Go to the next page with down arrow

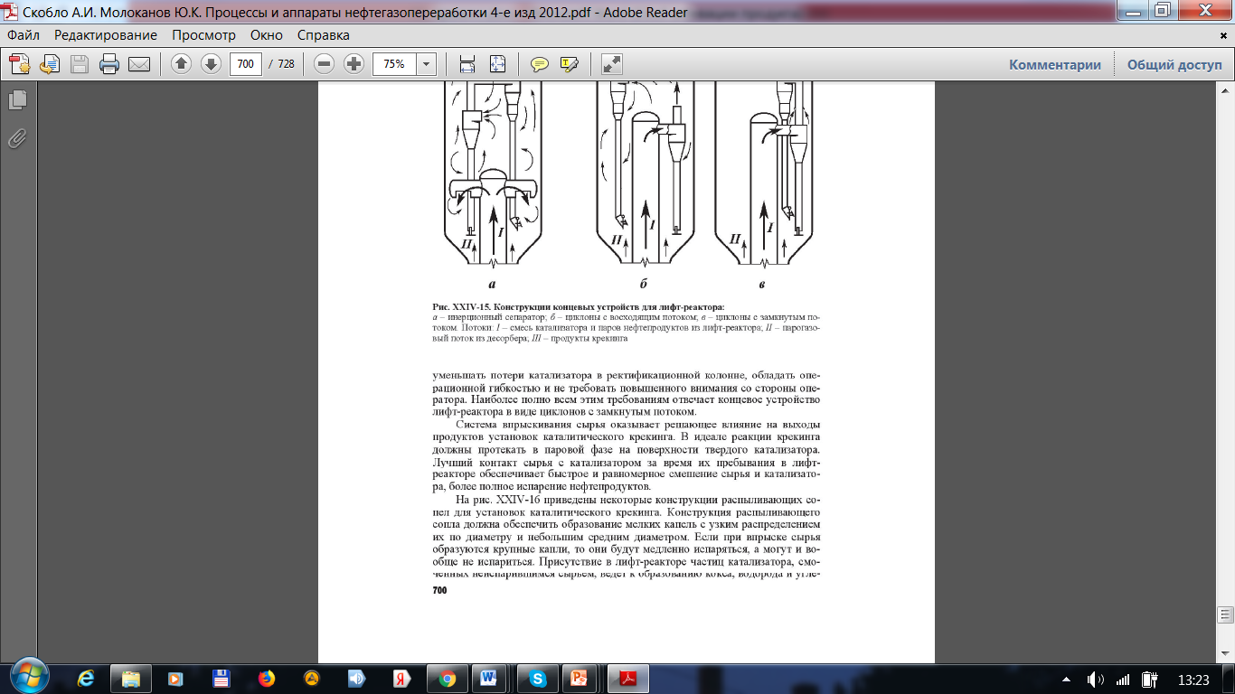(x=211, y=64)
